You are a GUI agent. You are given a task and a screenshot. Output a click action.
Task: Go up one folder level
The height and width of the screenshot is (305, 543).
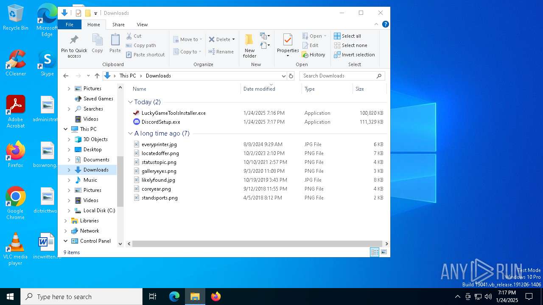97,76
